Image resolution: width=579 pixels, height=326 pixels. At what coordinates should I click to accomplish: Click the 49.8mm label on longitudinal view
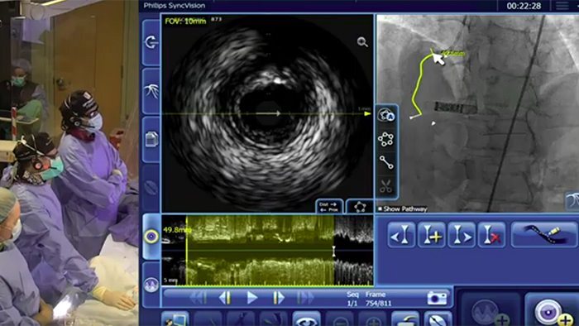177,230
